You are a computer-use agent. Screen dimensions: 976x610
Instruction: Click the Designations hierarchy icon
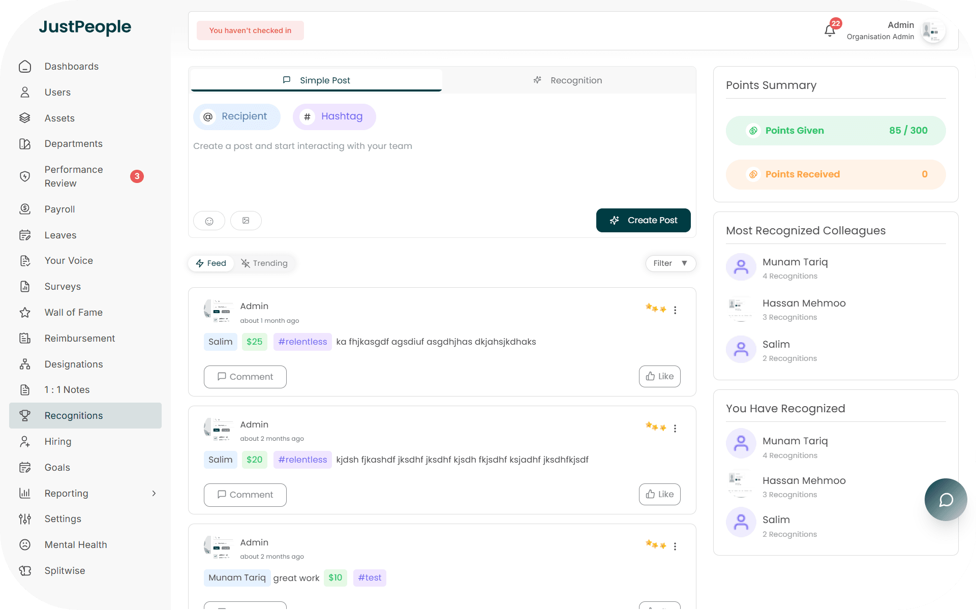click(25, 364)
